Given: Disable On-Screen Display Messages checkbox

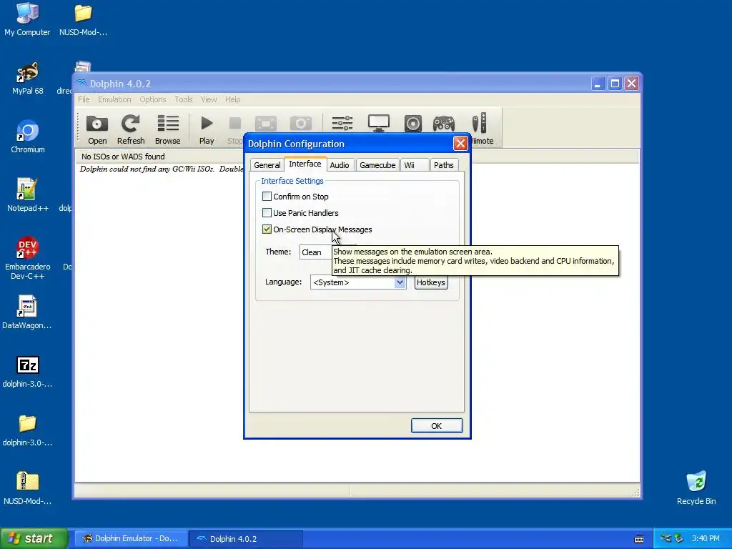Looking at the screenshot, I should coord(267,229).
